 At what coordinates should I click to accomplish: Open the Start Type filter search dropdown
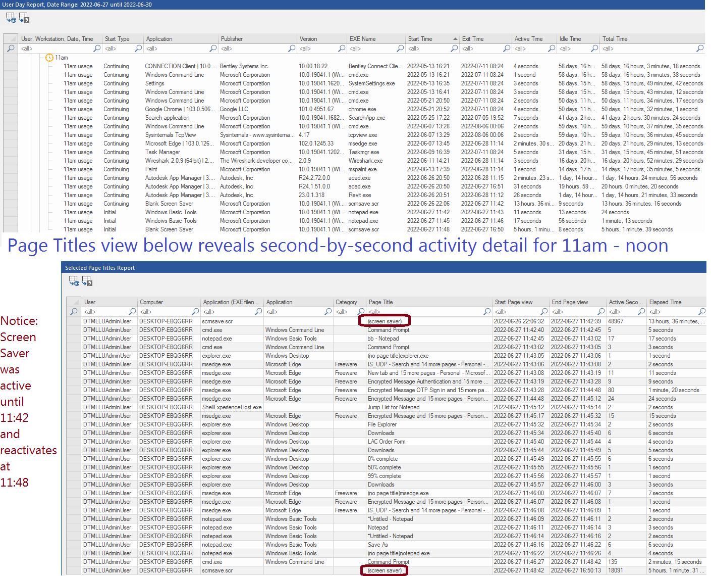(x=138, y=49)
